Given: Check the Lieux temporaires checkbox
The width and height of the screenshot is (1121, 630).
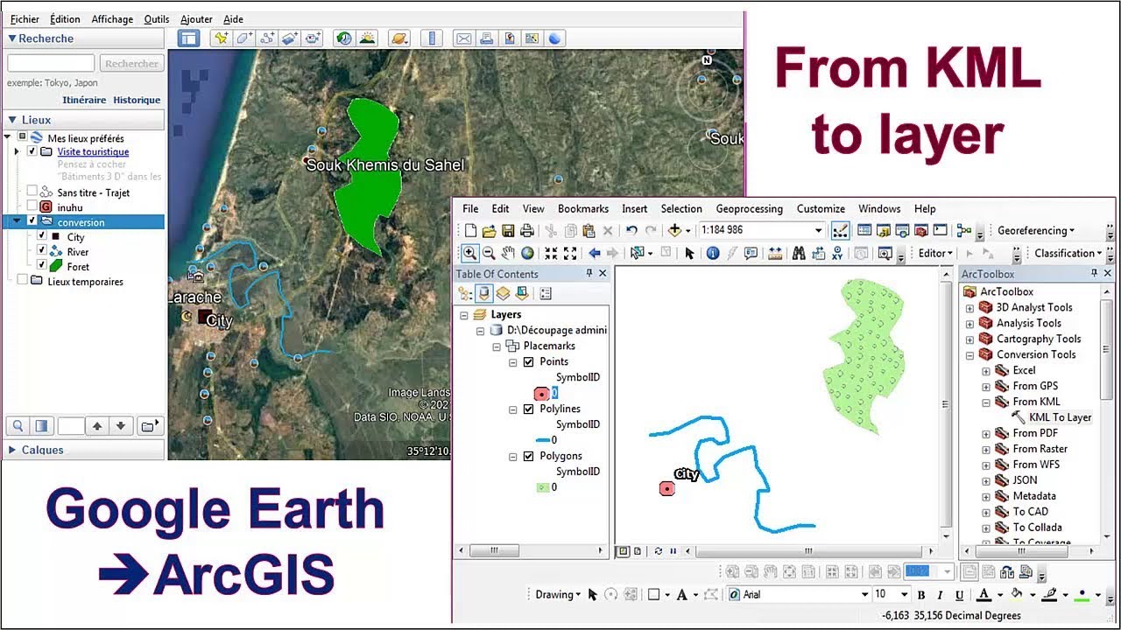Looking at the screenshot, I should (23, 281).
